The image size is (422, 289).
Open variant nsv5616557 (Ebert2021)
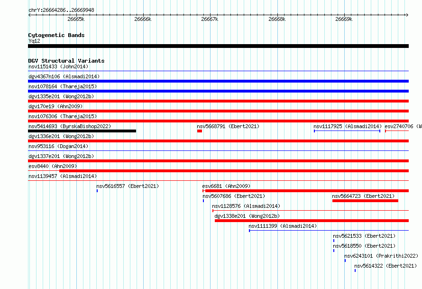tap(128, 186)
